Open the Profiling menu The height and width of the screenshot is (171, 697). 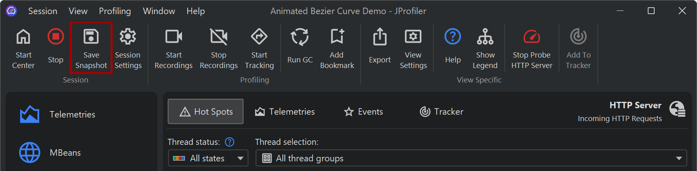[x=115, y=11]
